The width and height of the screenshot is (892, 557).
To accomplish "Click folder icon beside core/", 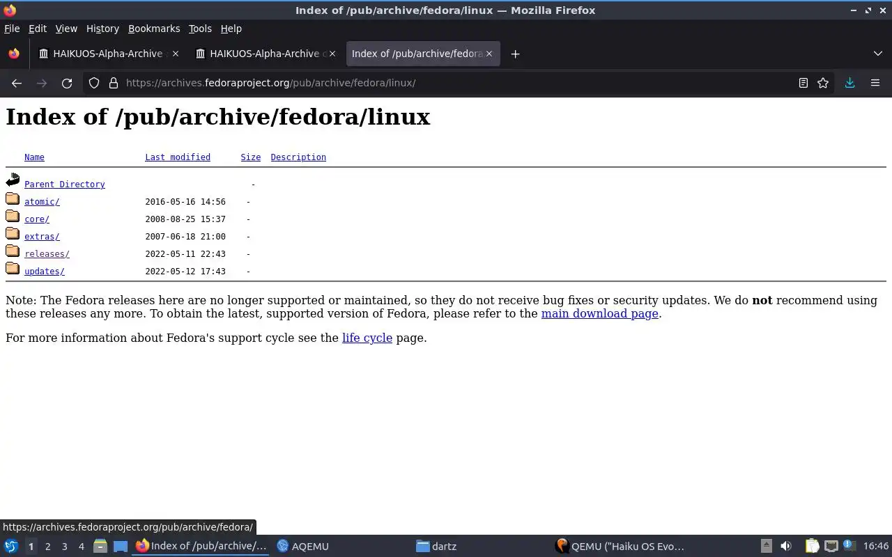I will pyautogui.click(x=13, y=217).
